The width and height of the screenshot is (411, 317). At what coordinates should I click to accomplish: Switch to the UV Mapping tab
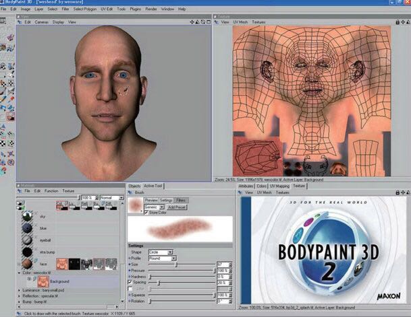point(279,186)
